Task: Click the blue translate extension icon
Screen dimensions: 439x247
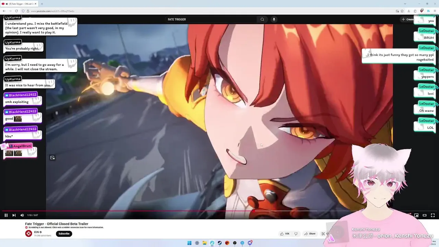Action: [x=428, y=11]
